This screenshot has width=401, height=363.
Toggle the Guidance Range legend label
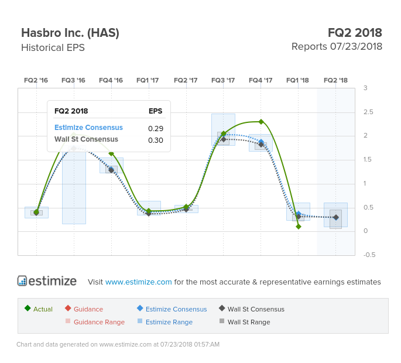pyautogui.click(x=100, y=322)
